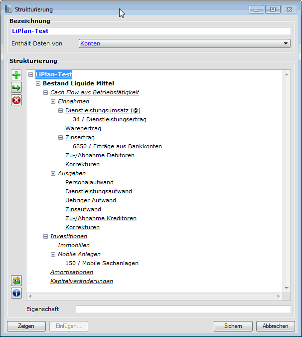302x337 pixels.
Task: Collapse the Investitionen tree node
Action: pyautogui.click(x=46, y=237)
